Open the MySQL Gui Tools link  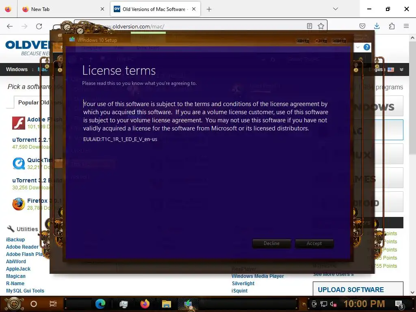25,291
